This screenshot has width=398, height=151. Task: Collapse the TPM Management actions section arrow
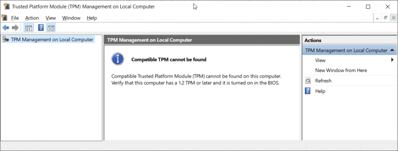point(392,50)
